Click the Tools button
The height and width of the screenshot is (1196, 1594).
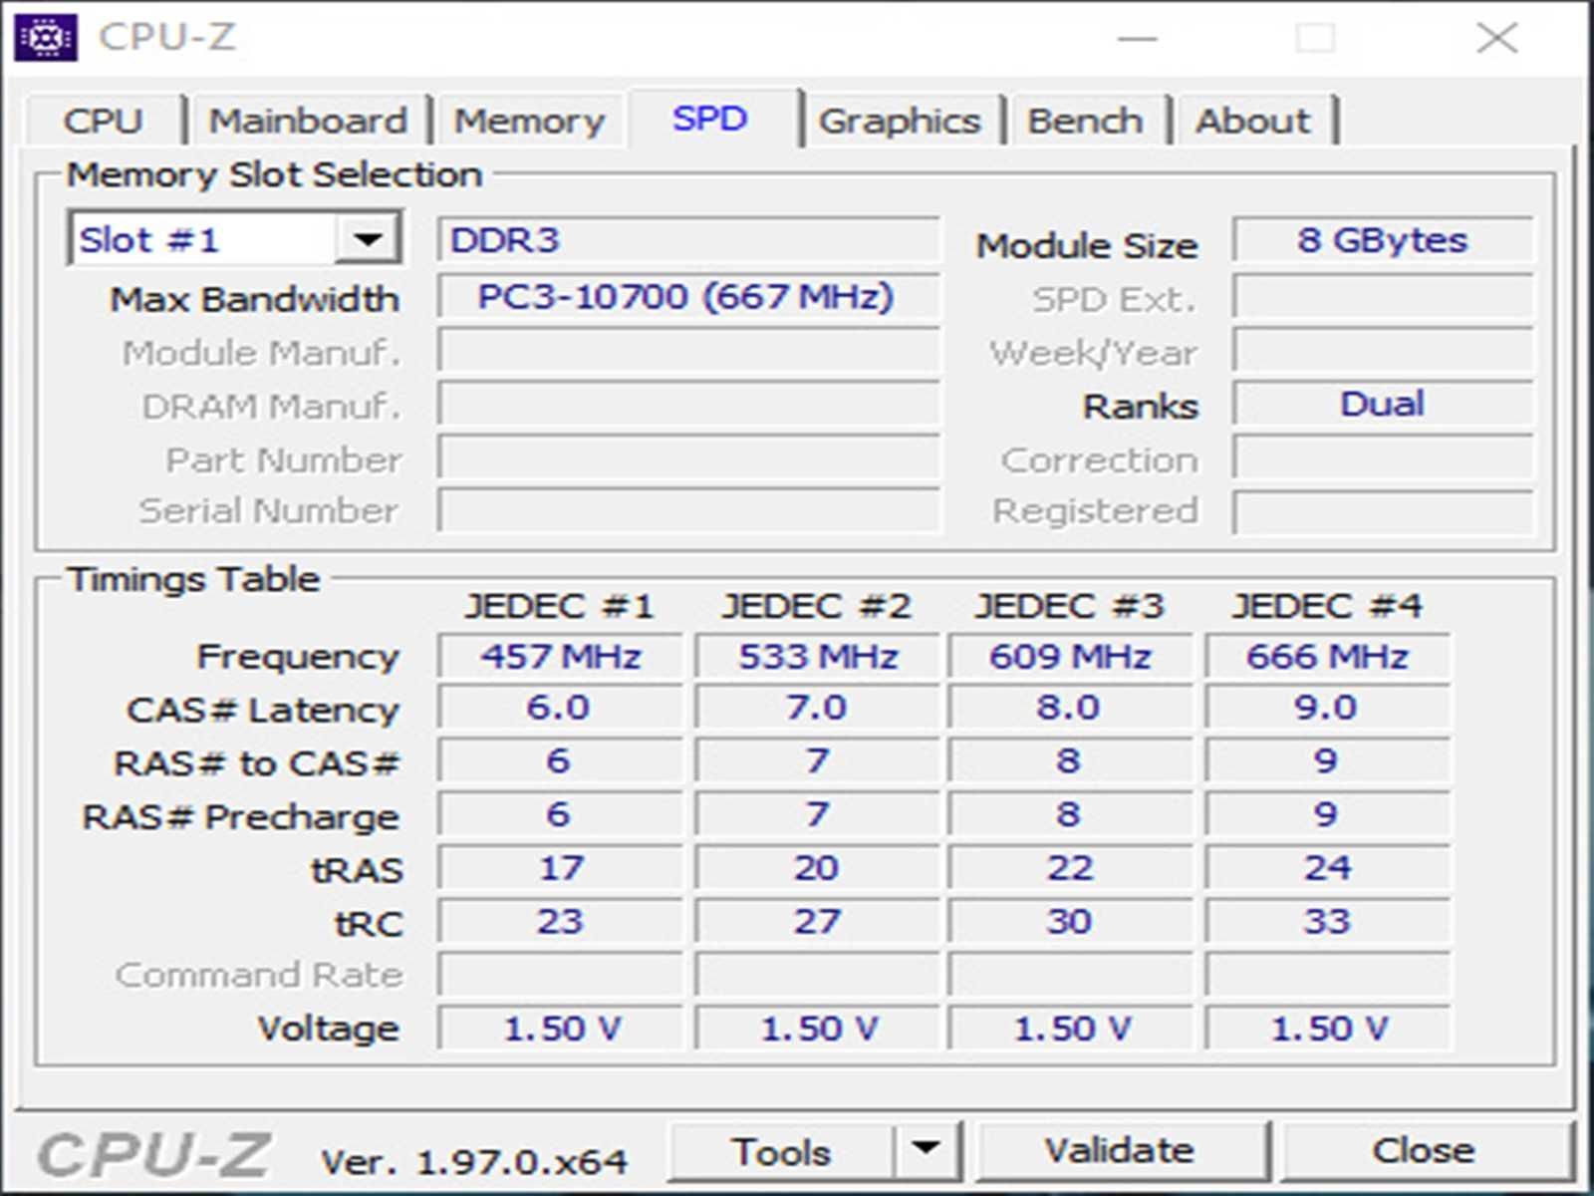pyautogui.click(x=782, y=1151)
